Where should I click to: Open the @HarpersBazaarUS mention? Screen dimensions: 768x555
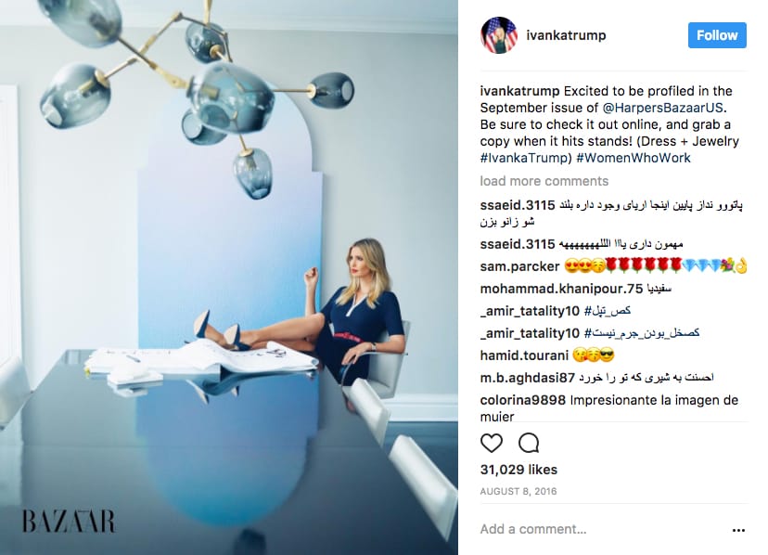pyautogui.click(x=662, y=108)
